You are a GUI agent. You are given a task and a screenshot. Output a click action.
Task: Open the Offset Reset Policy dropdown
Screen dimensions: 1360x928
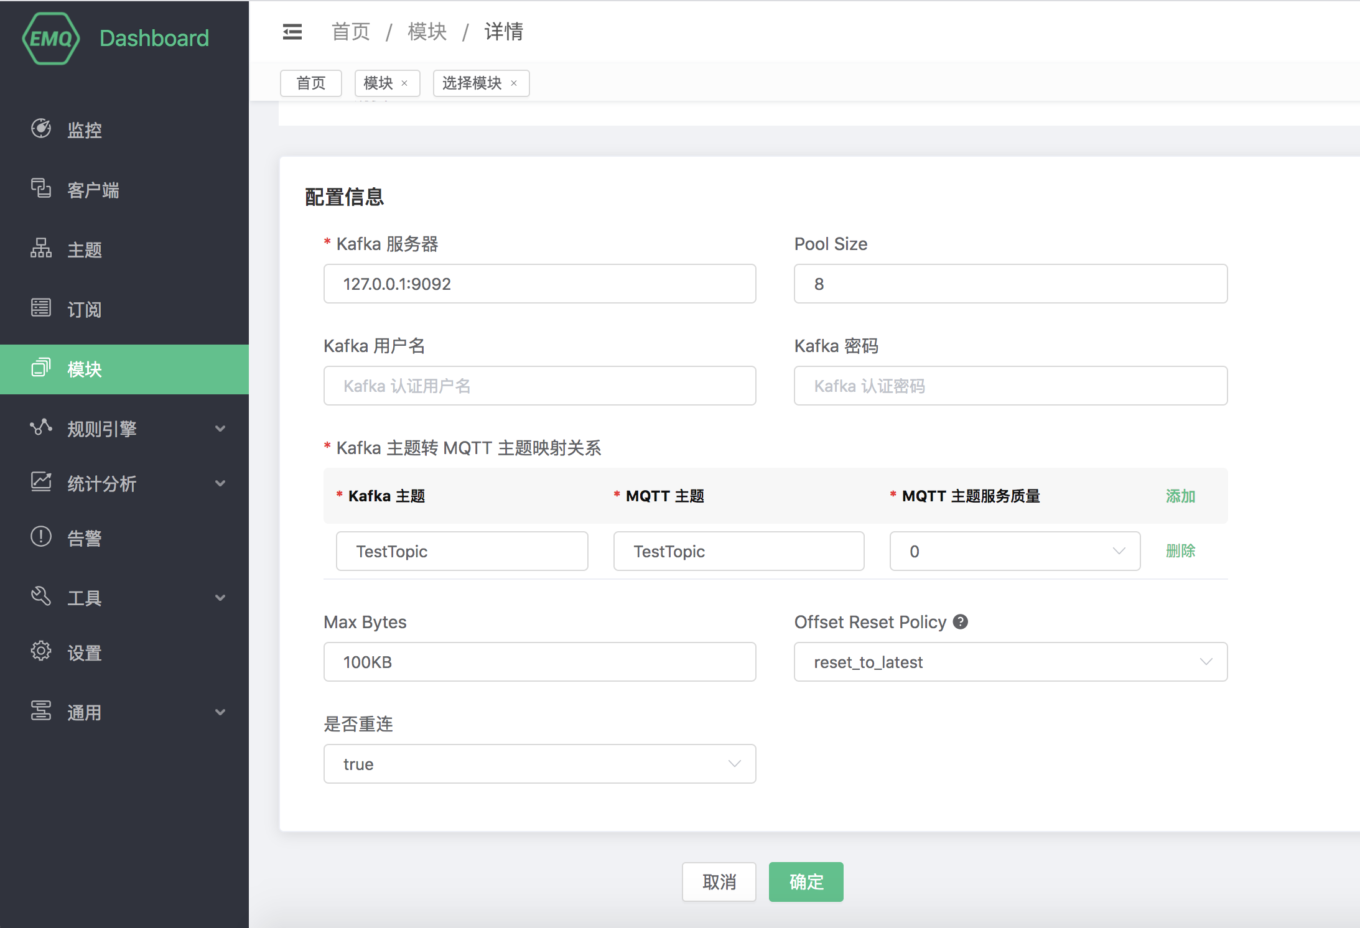1010,662
